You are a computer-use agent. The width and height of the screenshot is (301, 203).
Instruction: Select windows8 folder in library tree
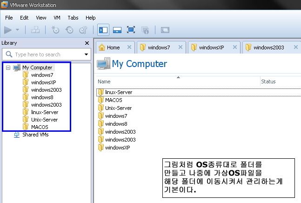(x=42, y=97)
